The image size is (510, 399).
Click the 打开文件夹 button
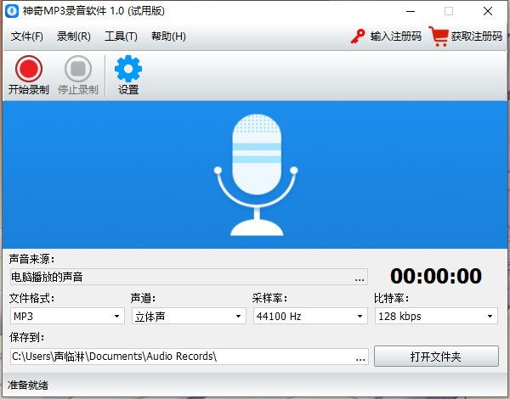(x=436, y=357)
